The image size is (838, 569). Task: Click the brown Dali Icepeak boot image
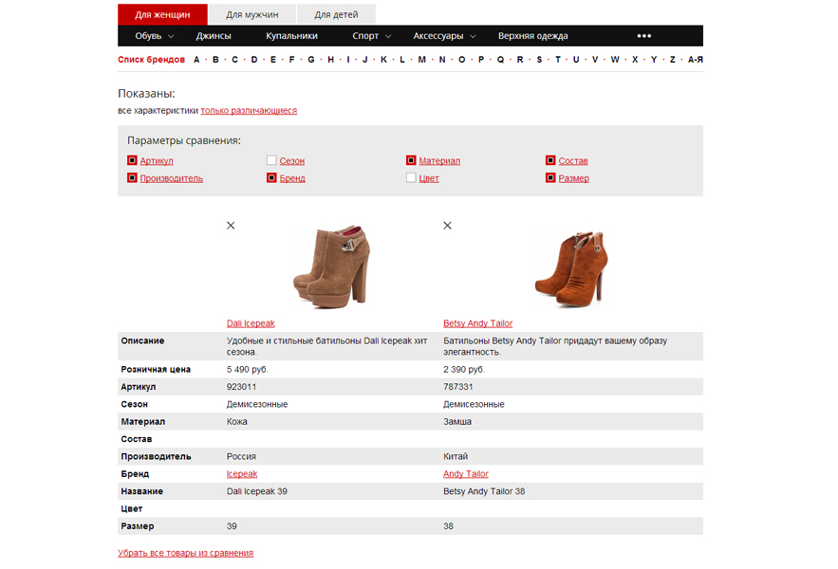(332, 266)
